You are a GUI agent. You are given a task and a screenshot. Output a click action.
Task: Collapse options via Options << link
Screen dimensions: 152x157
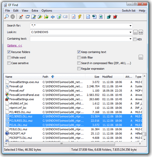[15, 45]
